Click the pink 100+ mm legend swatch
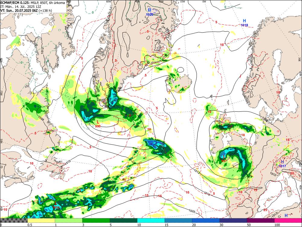 tap(288, 220)
